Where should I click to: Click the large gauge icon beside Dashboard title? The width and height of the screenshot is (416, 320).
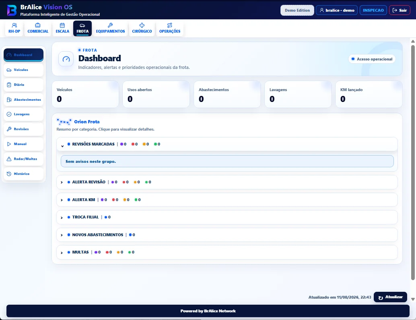click(66, 59)
